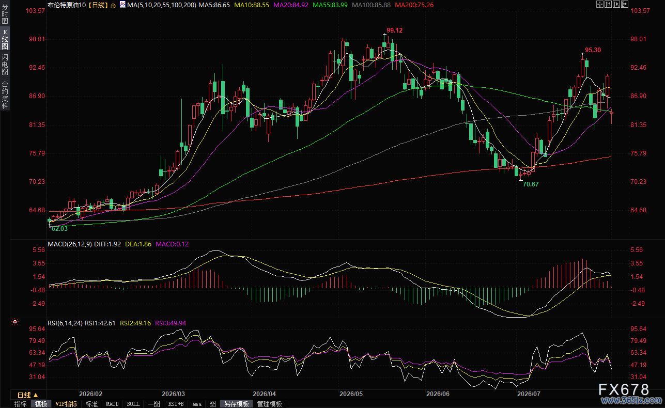The width and height of the screenshot is (665, 408).
Task: Expand the 日线 period selector
Action: [28, 395]
